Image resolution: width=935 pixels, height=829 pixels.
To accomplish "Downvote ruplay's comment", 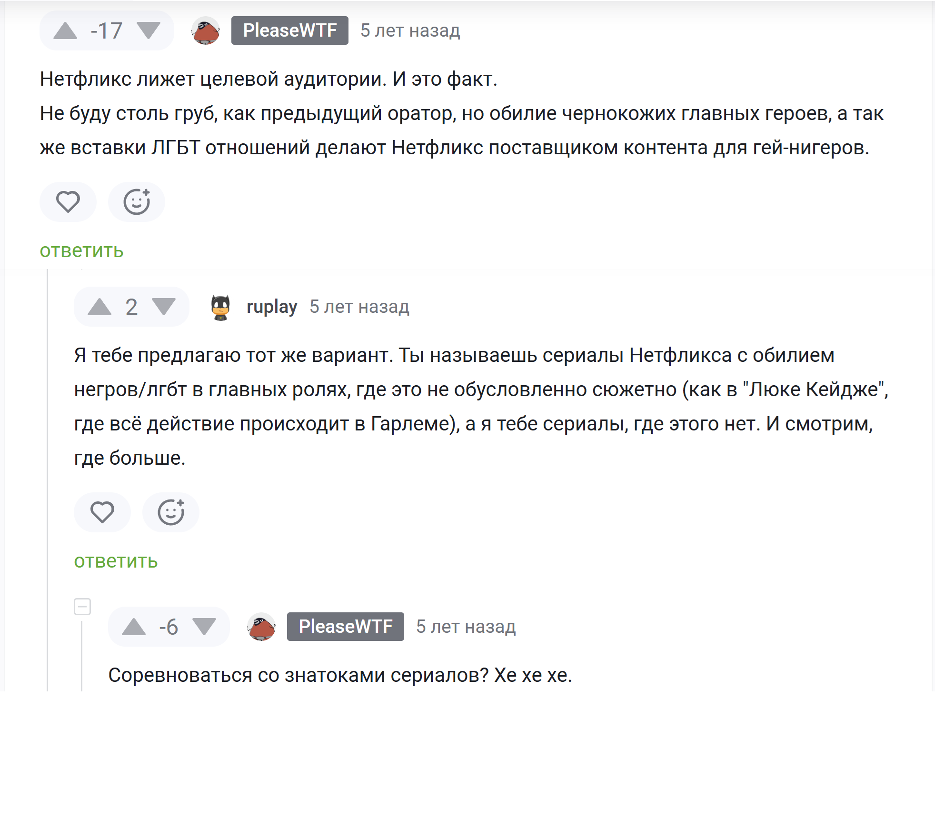I will point(162,306).
